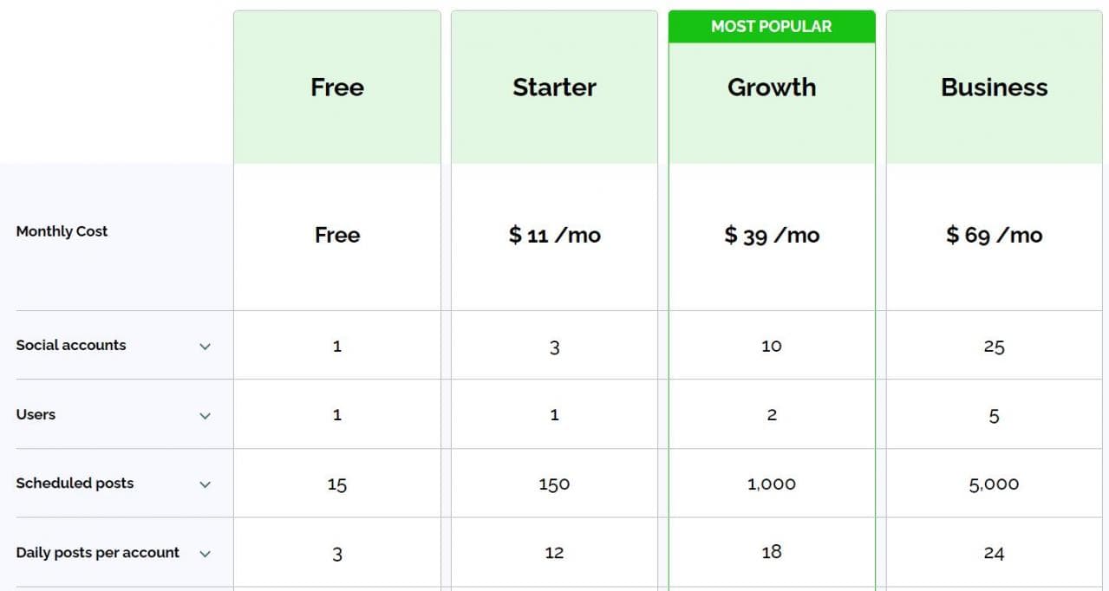
Task: Select the Business plan header
Action: click(x=994, y=88)
